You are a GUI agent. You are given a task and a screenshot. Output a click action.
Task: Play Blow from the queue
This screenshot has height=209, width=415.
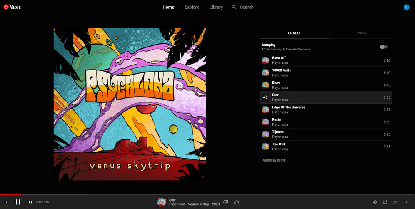pyautogui.click(x=326, y=85)
